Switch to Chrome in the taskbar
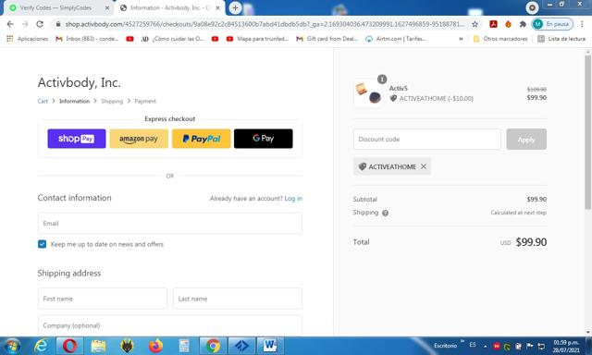Viewport: 592px width, 355px height. point(213,346)
